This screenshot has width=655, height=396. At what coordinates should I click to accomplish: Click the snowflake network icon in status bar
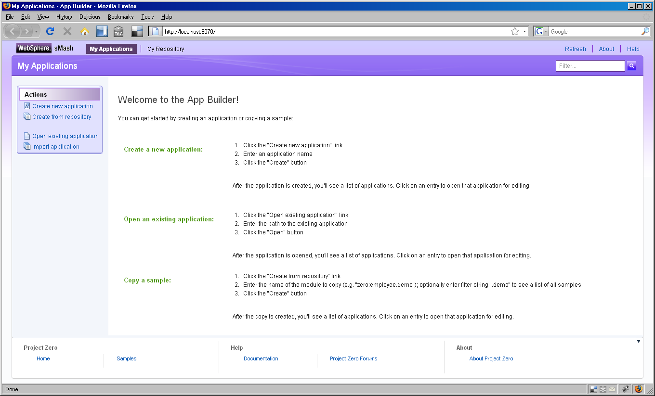pyautogui.click(x=603, y=389)
